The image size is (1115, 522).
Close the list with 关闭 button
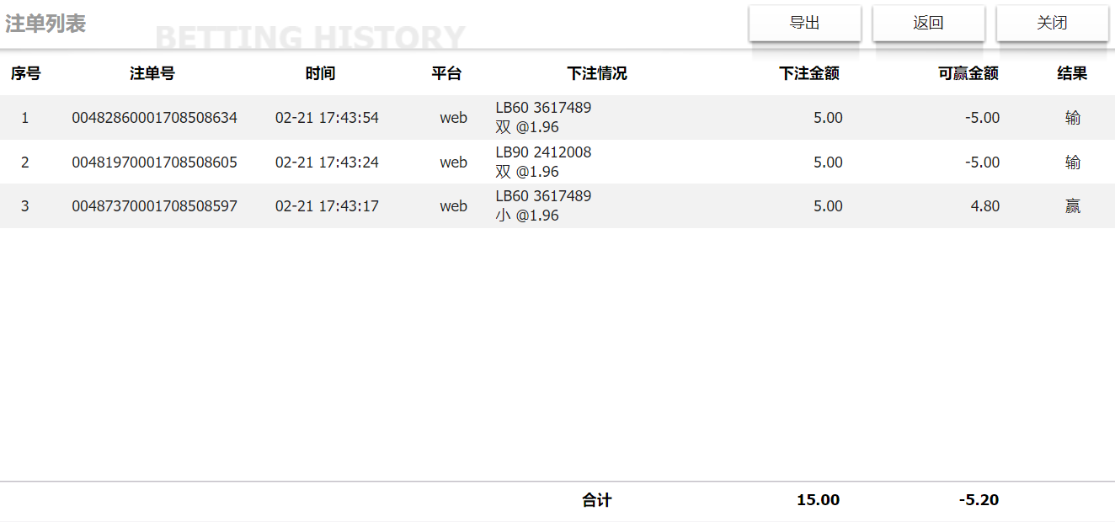1052,23
